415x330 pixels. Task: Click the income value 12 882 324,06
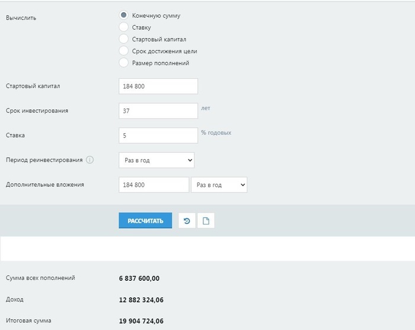(142, 300)
